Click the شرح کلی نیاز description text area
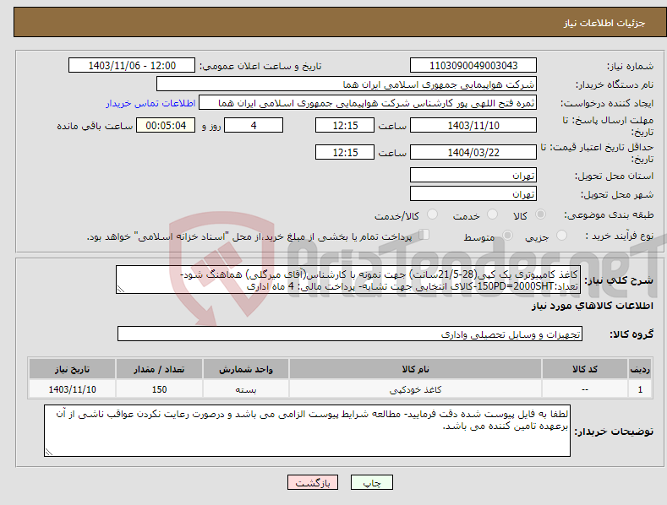Image resolution: width=667 pixels, height=505 pixels. 348,280
